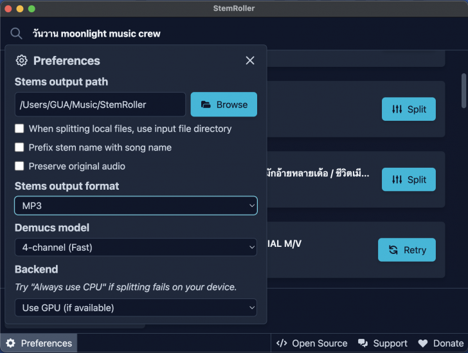Click the top Split button in results
Screen dimensions: 468x353
409,109
